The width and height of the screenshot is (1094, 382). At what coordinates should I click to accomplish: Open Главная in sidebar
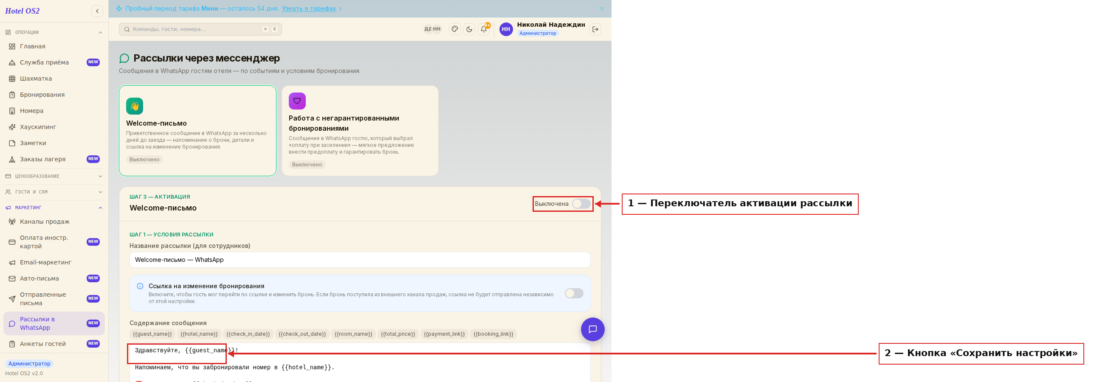(54, 46)
